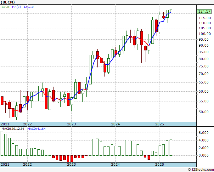Click 2021 on the MACD timeline

(5, 164)
